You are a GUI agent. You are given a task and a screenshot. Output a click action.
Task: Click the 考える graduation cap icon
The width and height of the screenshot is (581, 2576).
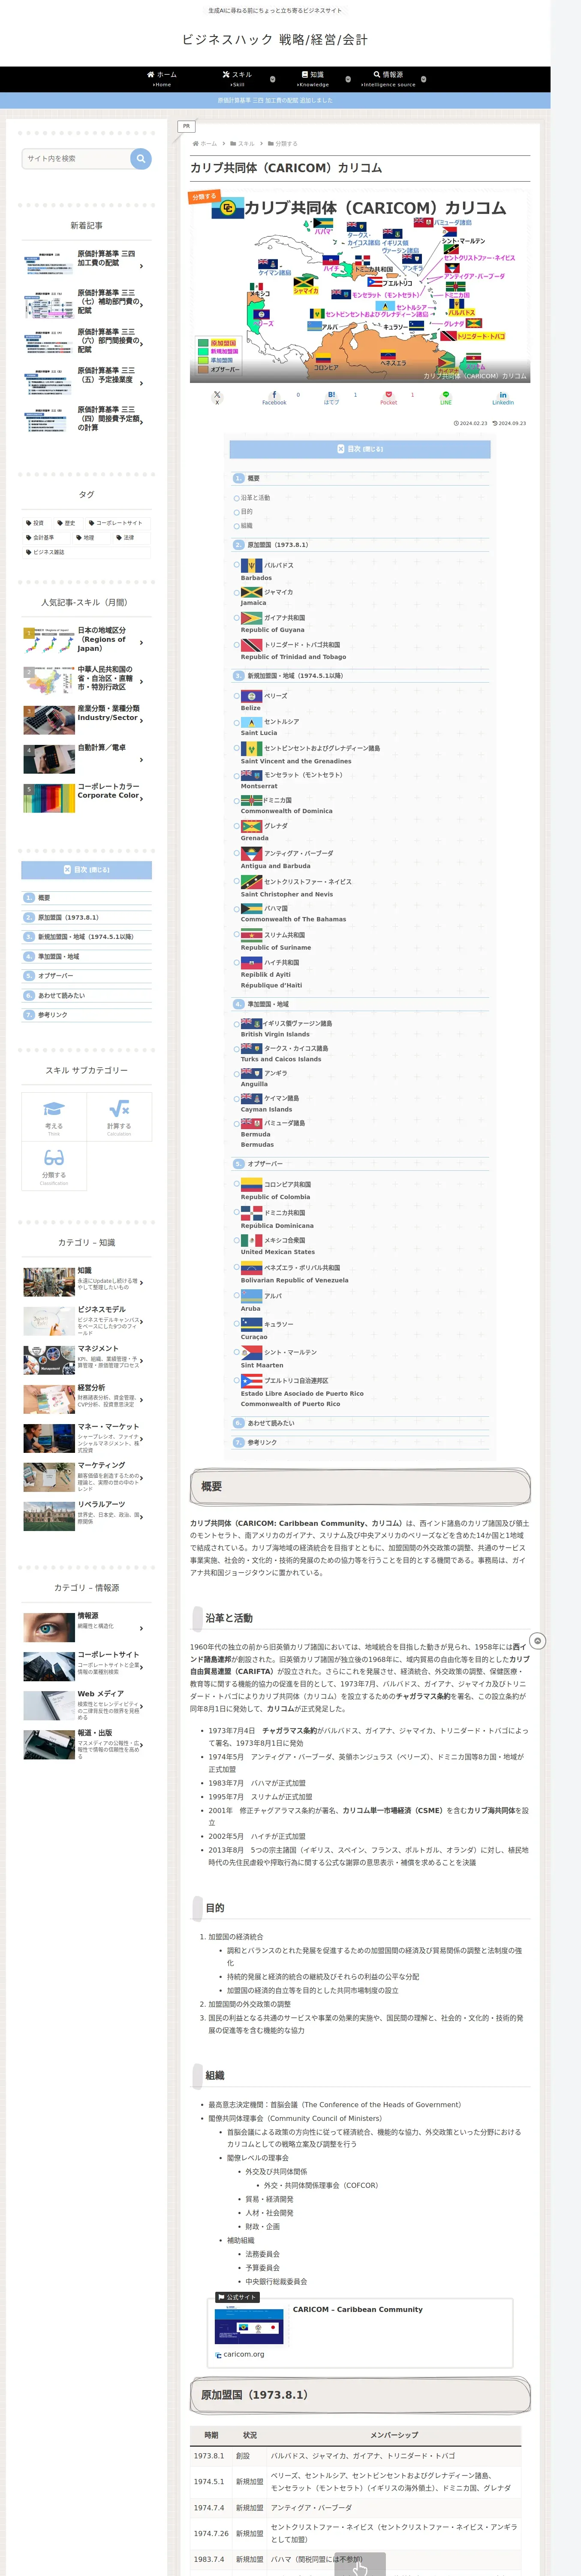(x=54, y=1108)
